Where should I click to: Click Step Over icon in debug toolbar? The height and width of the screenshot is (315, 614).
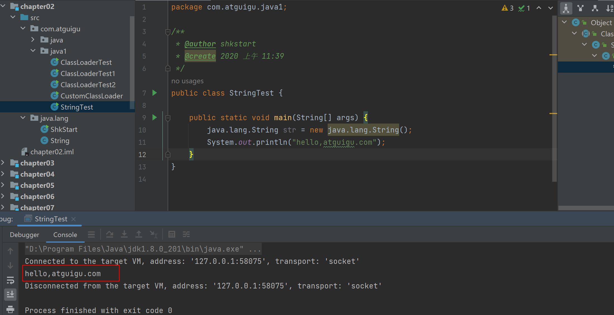(110, 234)
